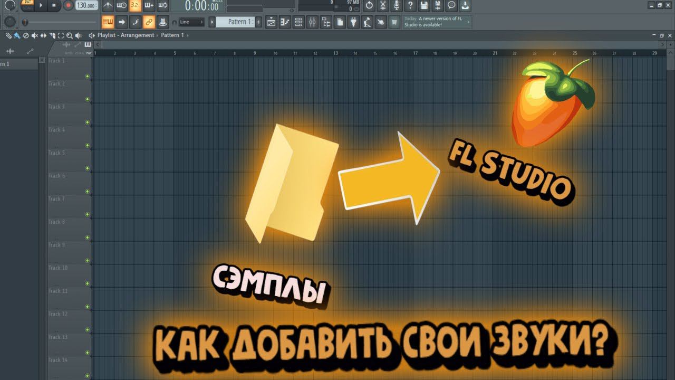Switch picker to audio clips view

pyautogui.click(x=9, y=51)
